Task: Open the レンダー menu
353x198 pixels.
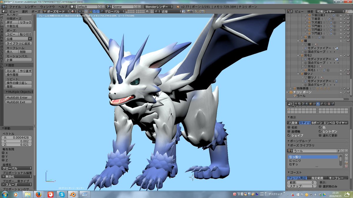Action: (31, 6)
